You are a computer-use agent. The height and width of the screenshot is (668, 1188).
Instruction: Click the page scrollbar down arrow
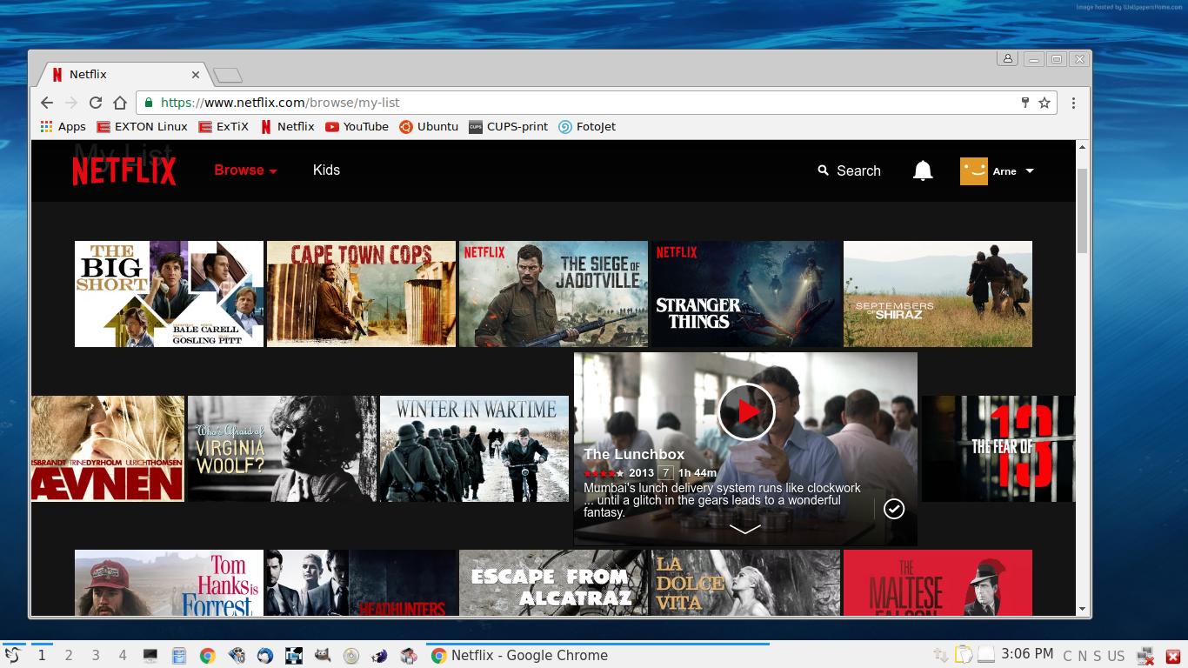click(1083, 610)
